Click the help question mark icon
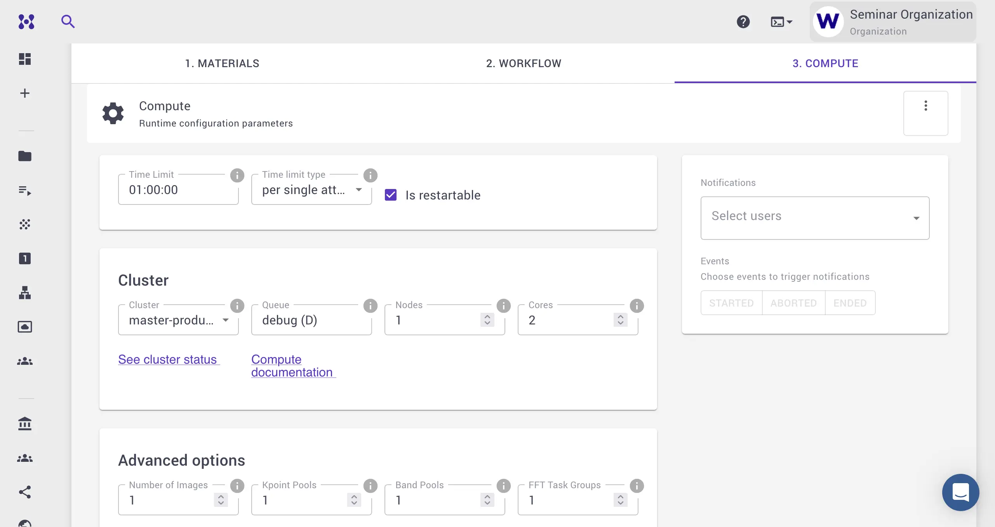 (x=743, y=22)
